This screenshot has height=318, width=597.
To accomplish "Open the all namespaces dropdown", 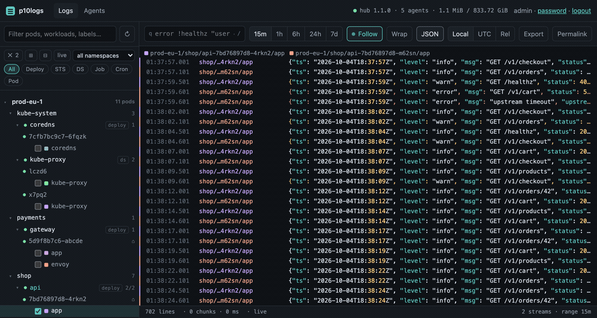I will [103, 55].
